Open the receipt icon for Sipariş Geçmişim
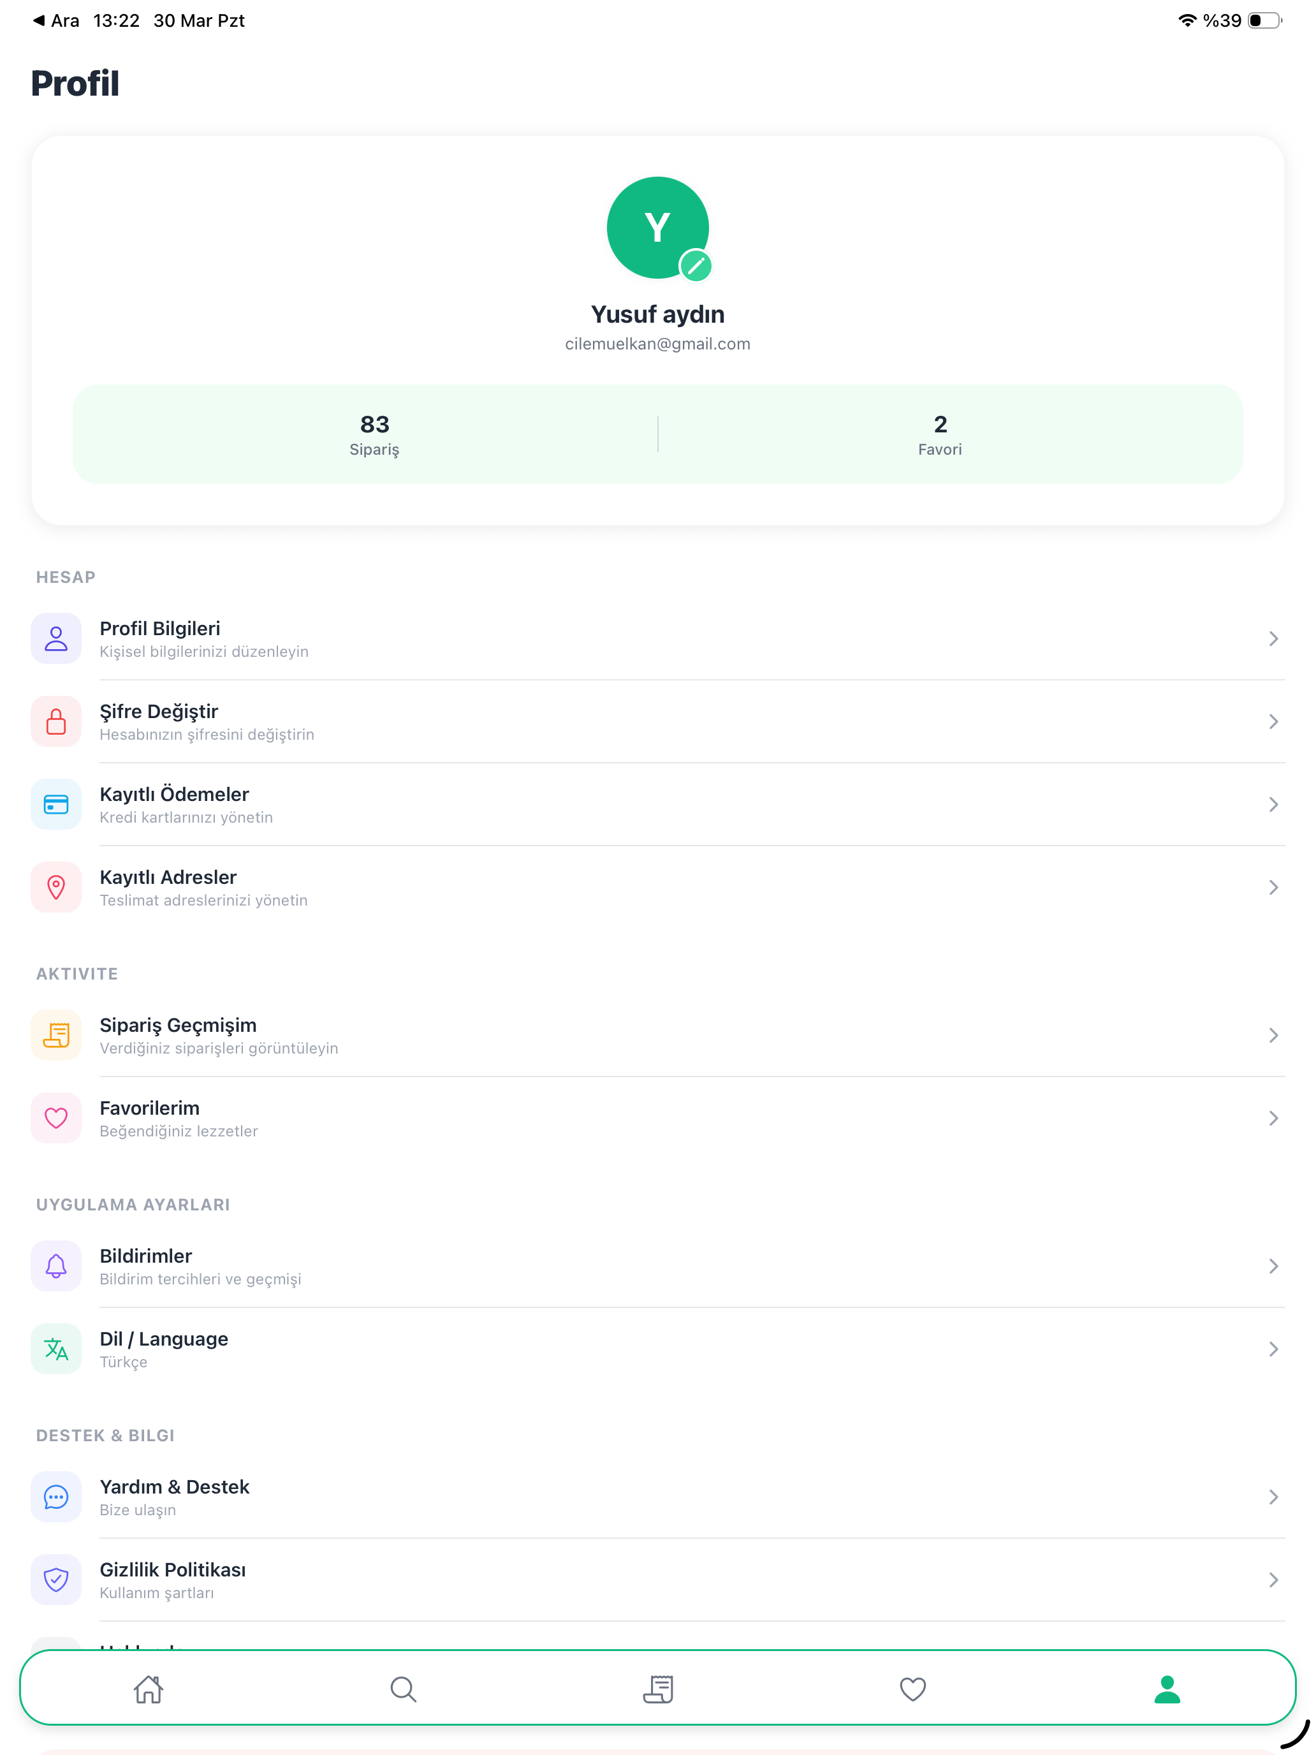The width and height of the screenshot is (1316, 1755). click(x=55, y=1036)
